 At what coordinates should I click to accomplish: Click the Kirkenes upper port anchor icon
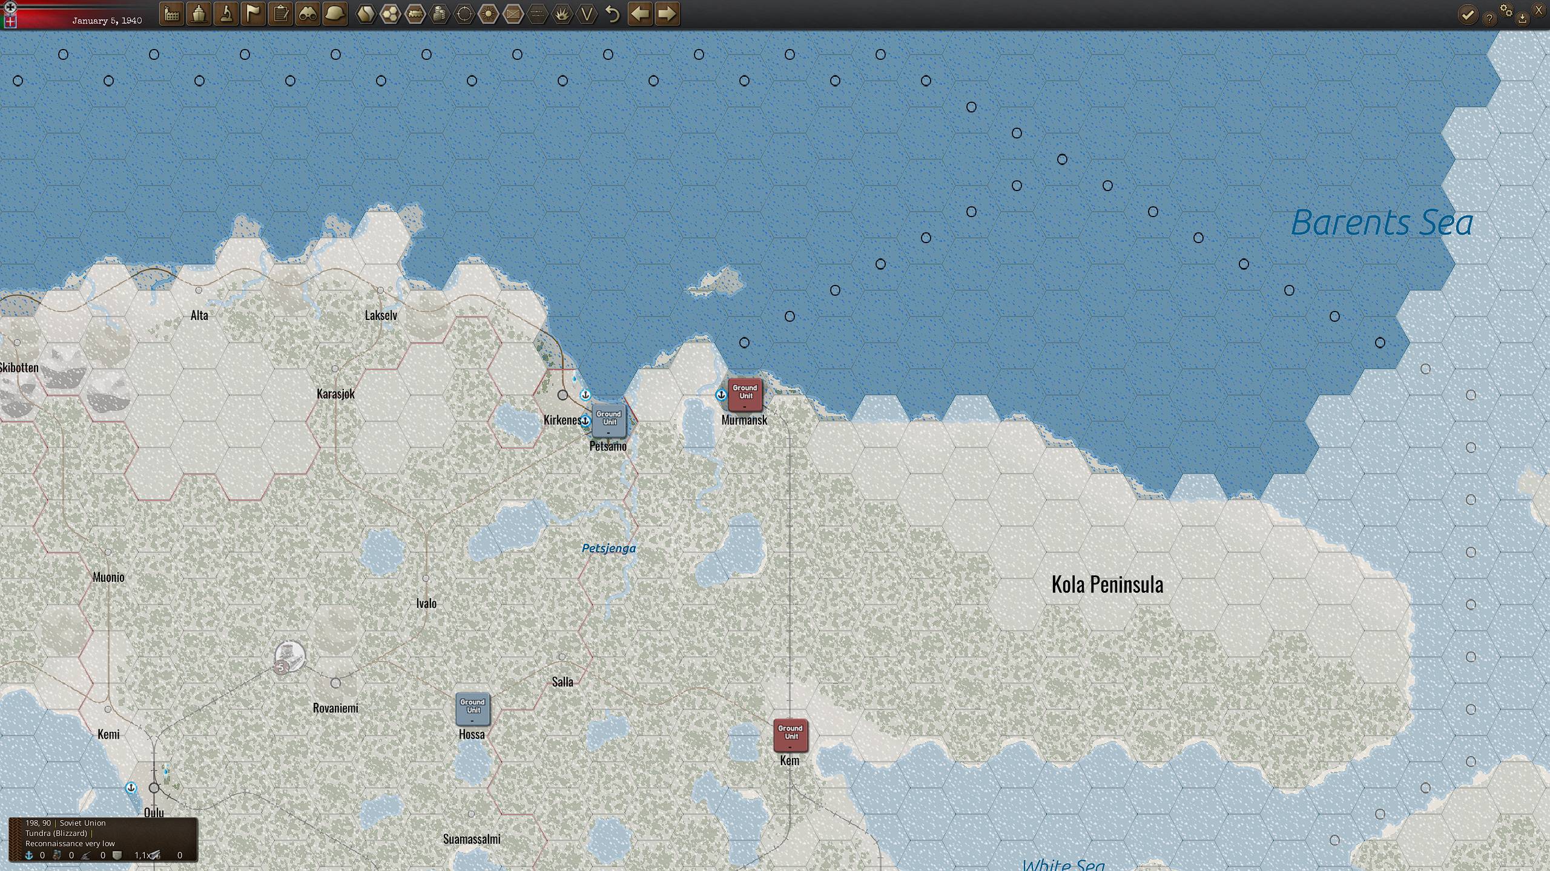(585, 395)
